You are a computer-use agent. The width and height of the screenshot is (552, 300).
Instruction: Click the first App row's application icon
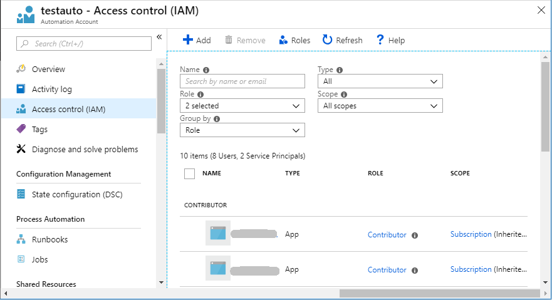[218, 233]
